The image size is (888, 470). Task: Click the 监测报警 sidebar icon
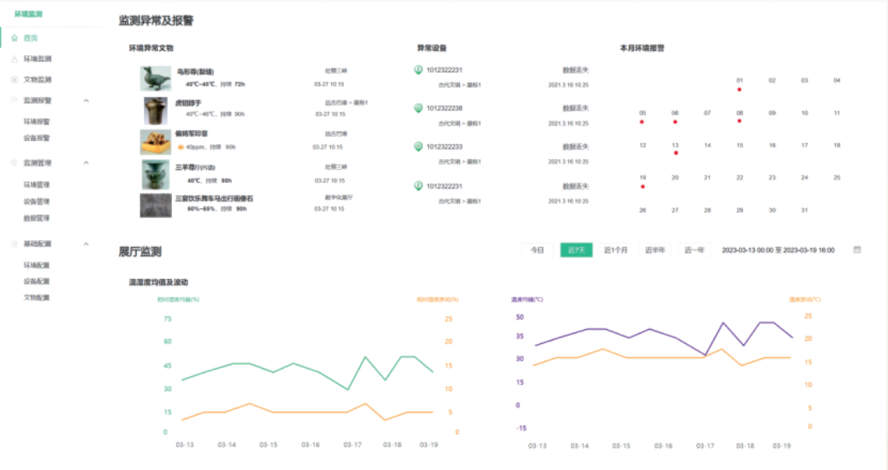pyautogui.click(x=15, y=100)
